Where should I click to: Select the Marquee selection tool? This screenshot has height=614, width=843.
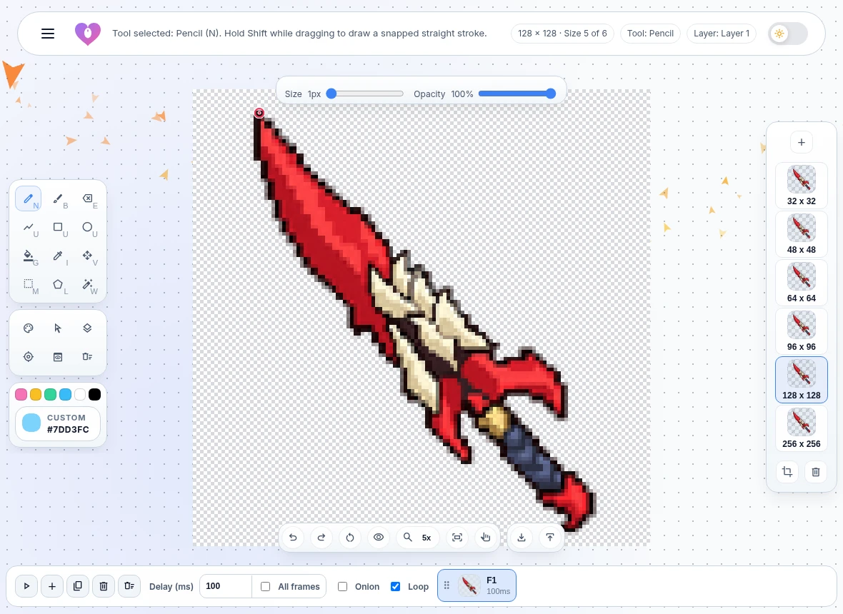(x=29, y=284)
